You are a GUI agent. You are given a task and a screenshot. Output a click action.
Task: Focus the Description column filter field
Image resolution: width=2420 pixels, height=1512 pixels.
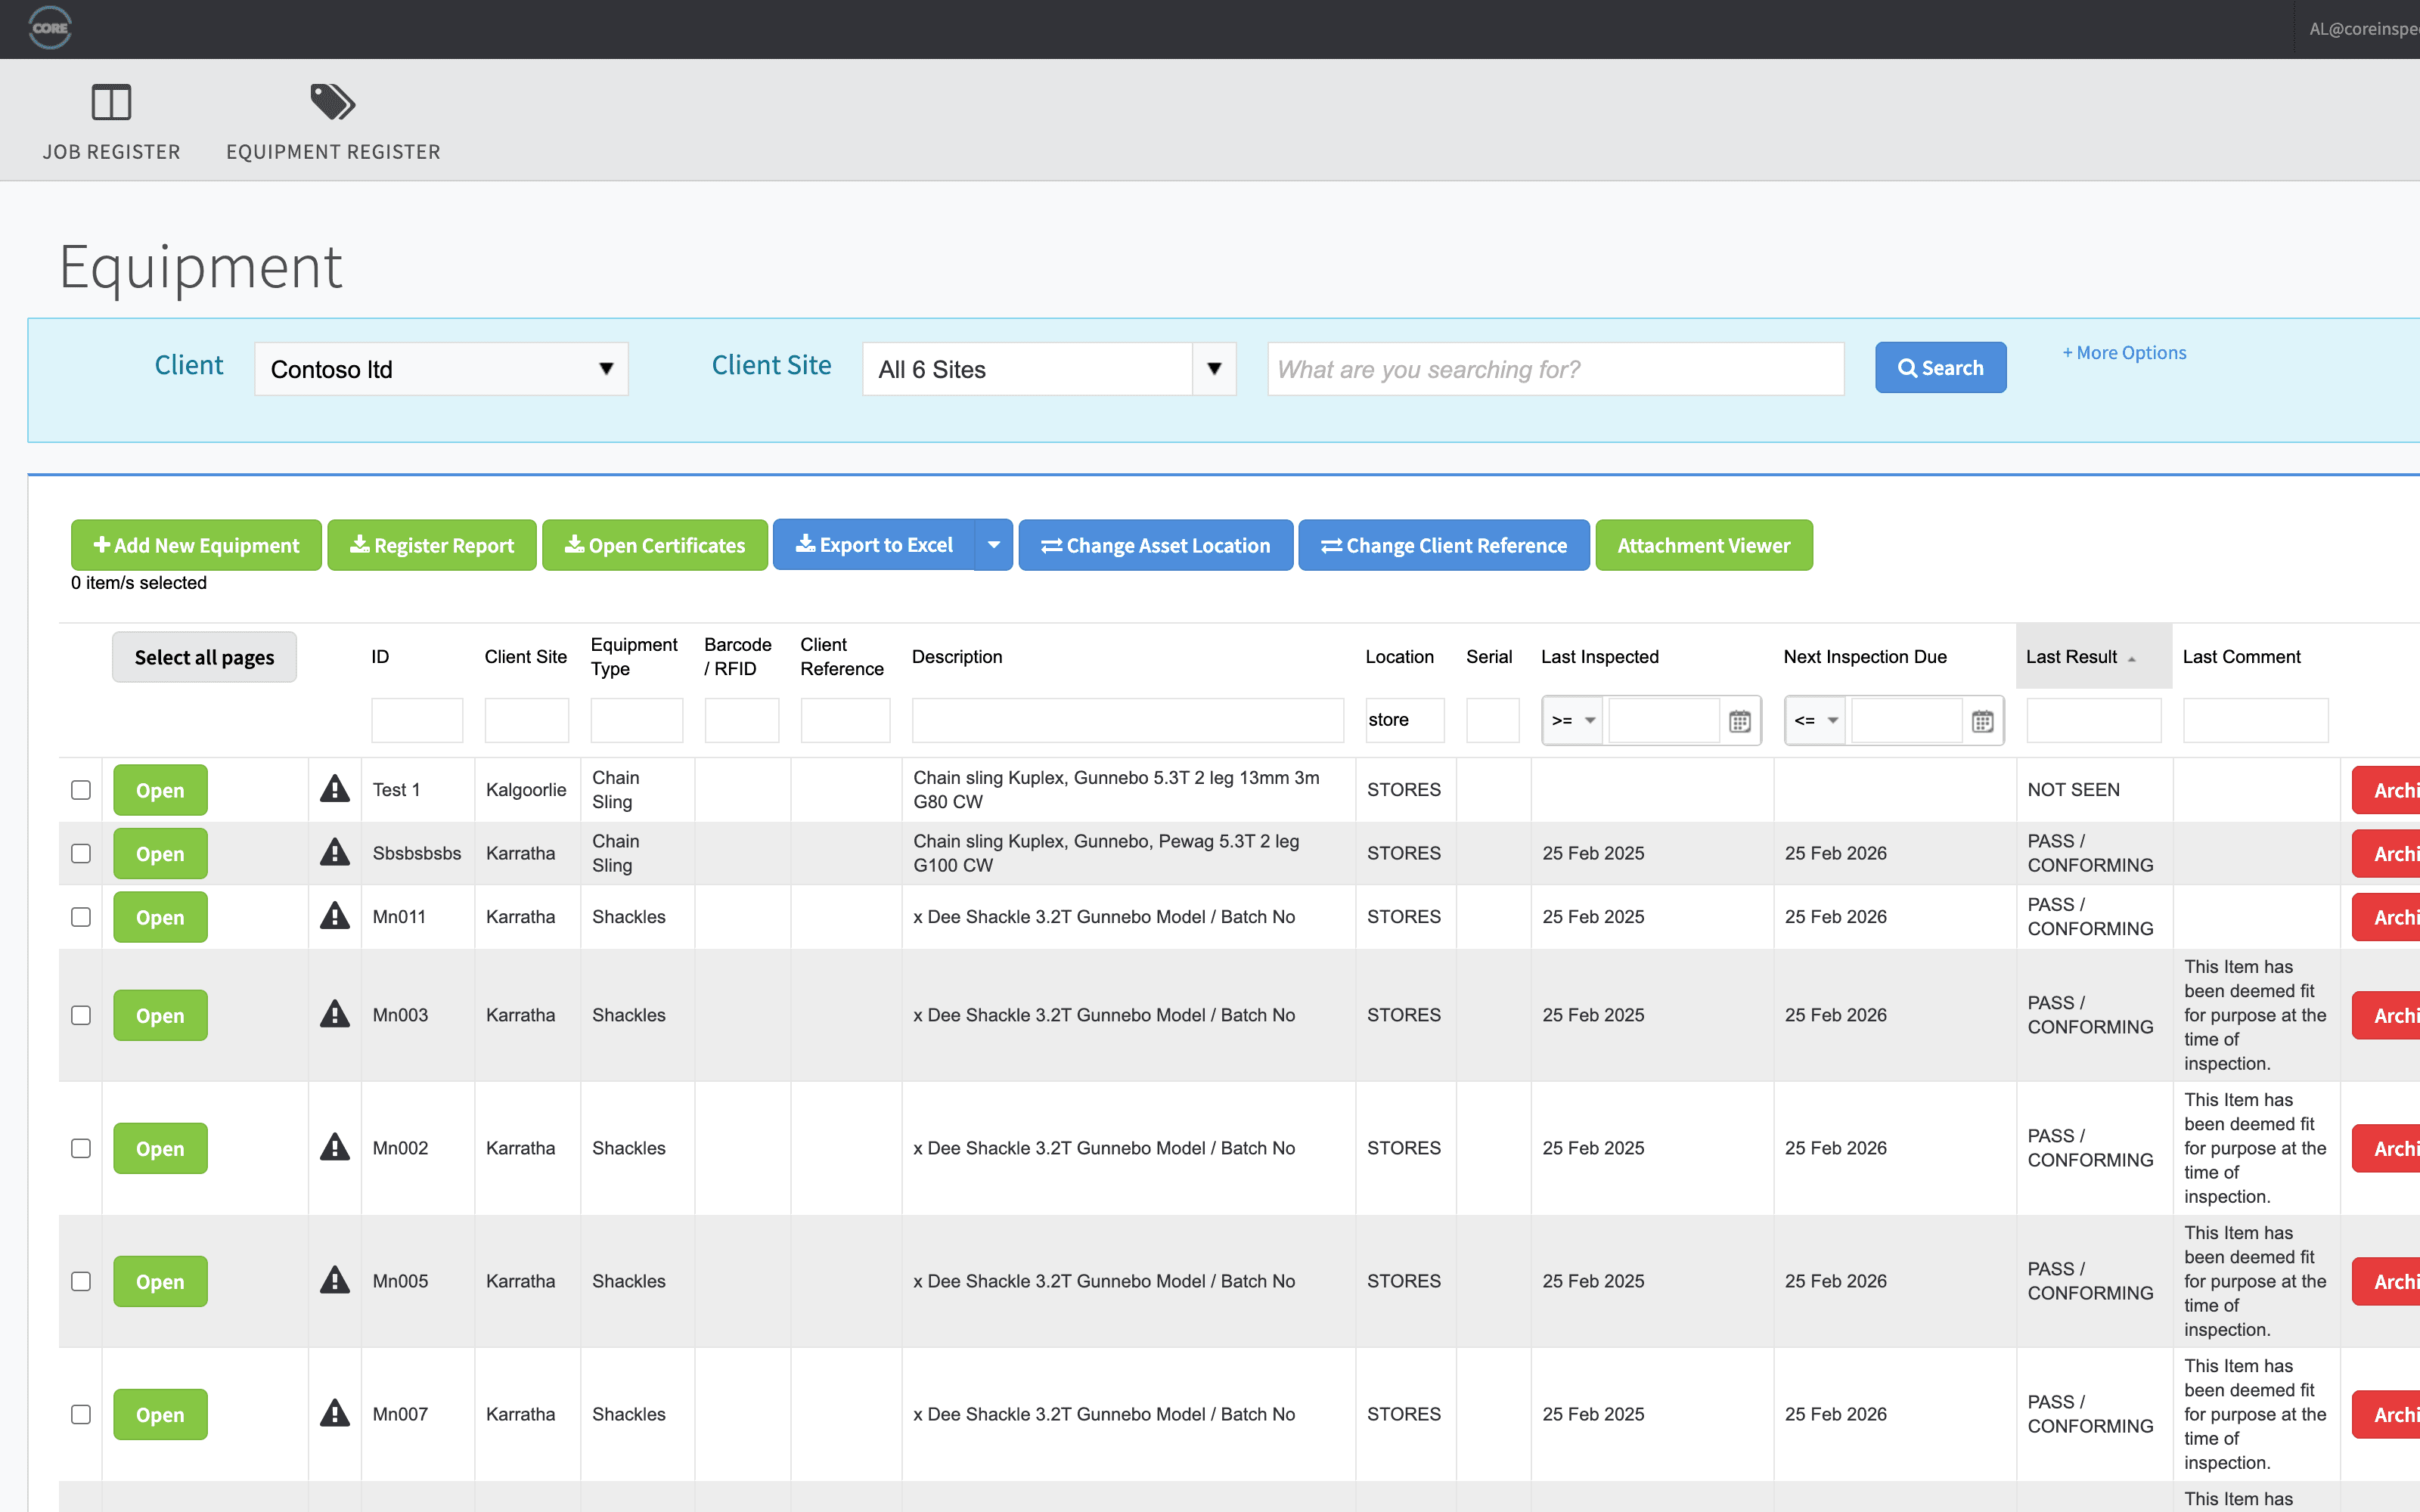(1128, 720)
